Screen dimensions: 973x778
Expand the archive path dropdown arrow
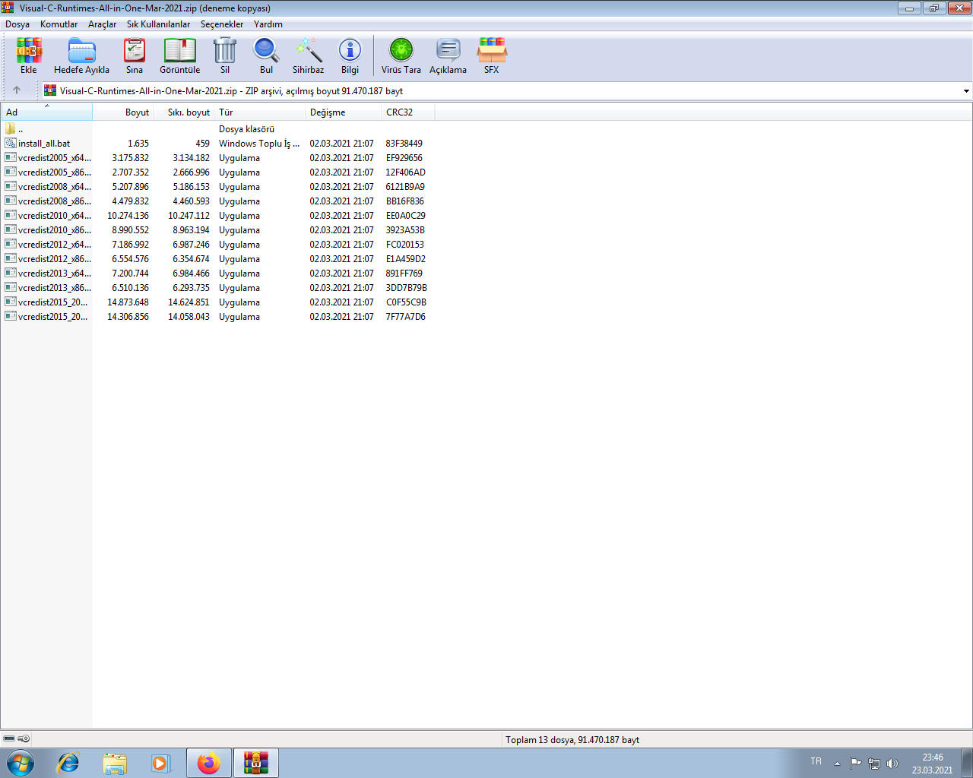[966, 91]
